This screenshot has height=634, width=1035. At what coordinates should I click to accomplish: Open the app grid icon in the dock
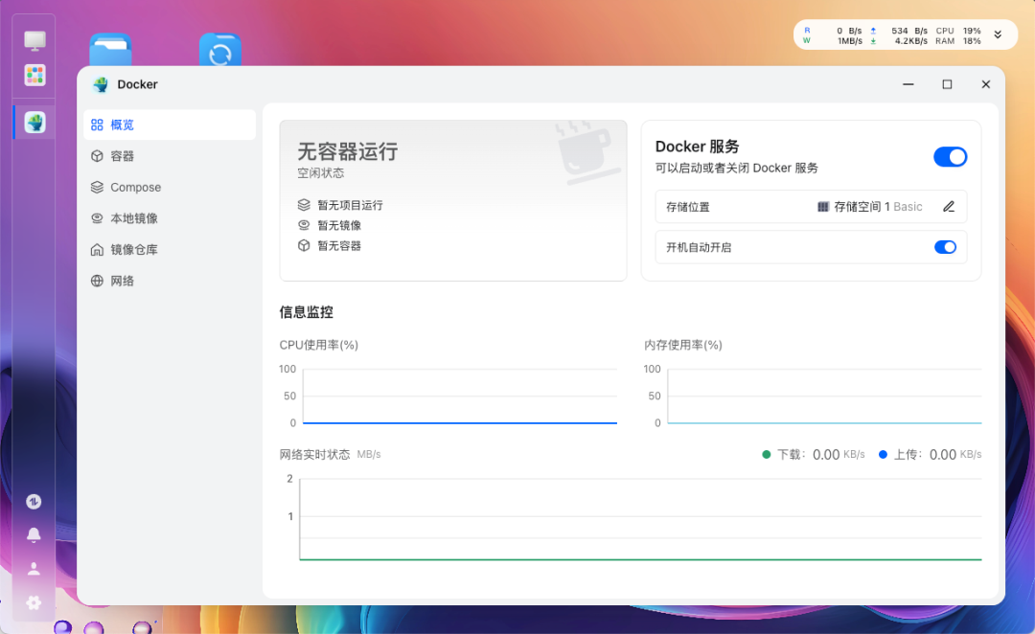34,74
